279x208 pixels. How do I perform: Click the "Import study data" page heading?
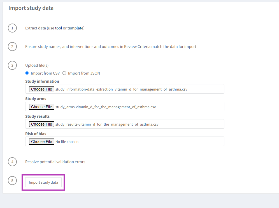click(x=31, y=8)
